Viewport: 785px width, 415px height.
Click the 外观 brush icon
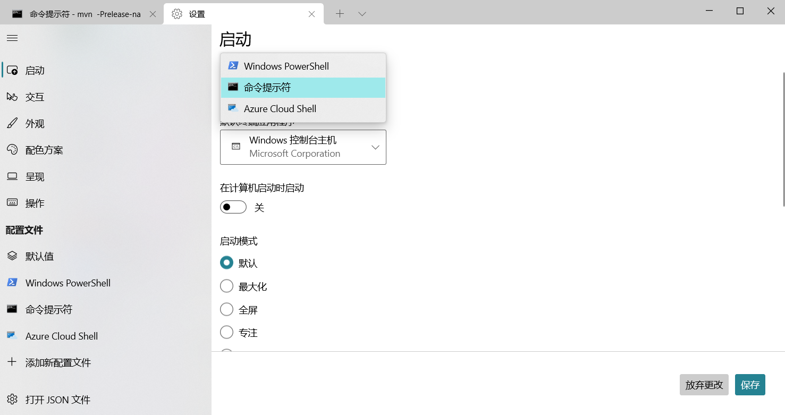[x=12, y=123]
